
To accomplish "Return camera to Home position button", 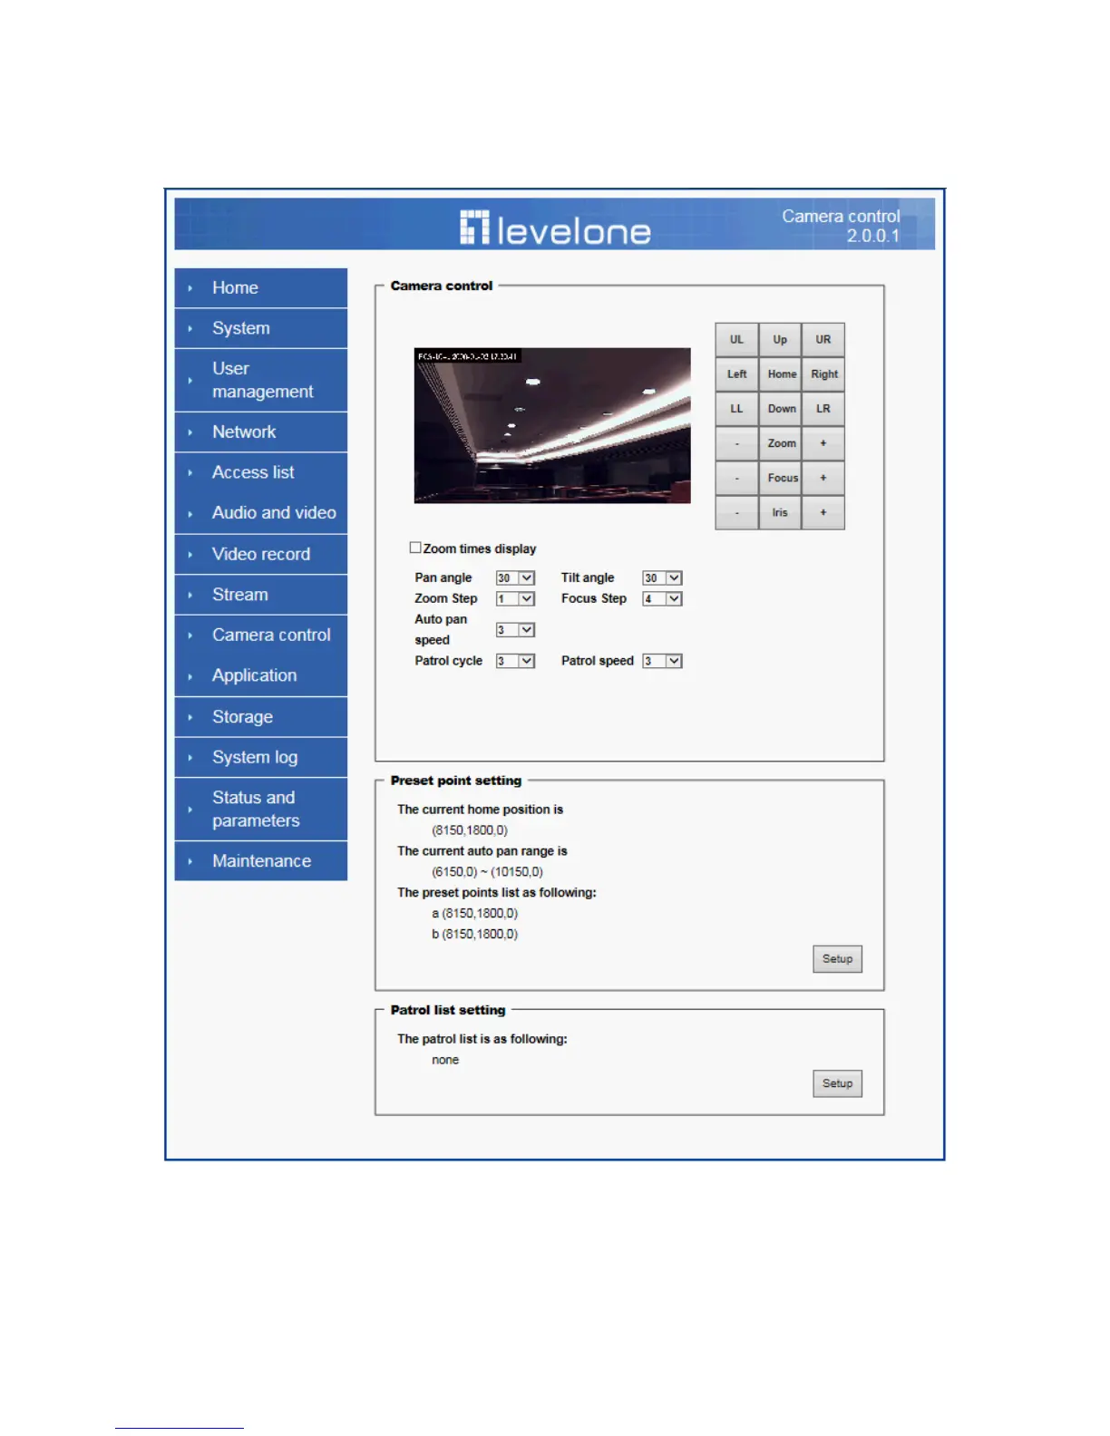I will pos(780,374).
